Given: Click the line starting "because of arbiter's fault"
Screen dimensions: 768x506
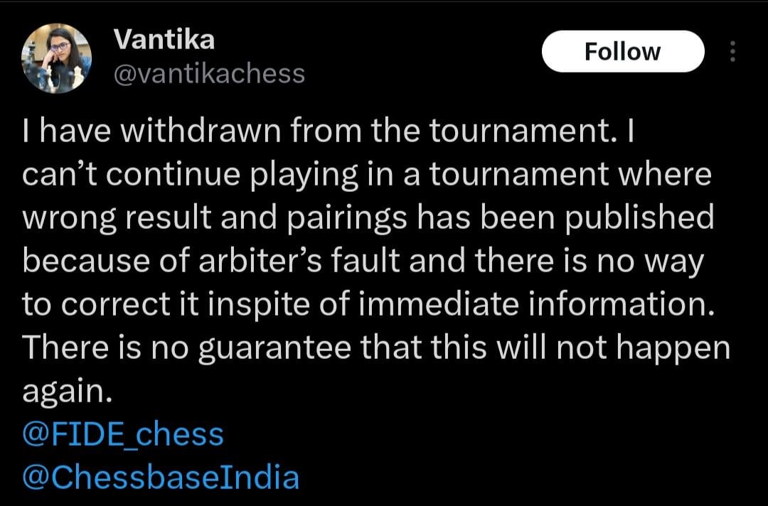Looking at the screenshot, I should [x=363, y=261].
